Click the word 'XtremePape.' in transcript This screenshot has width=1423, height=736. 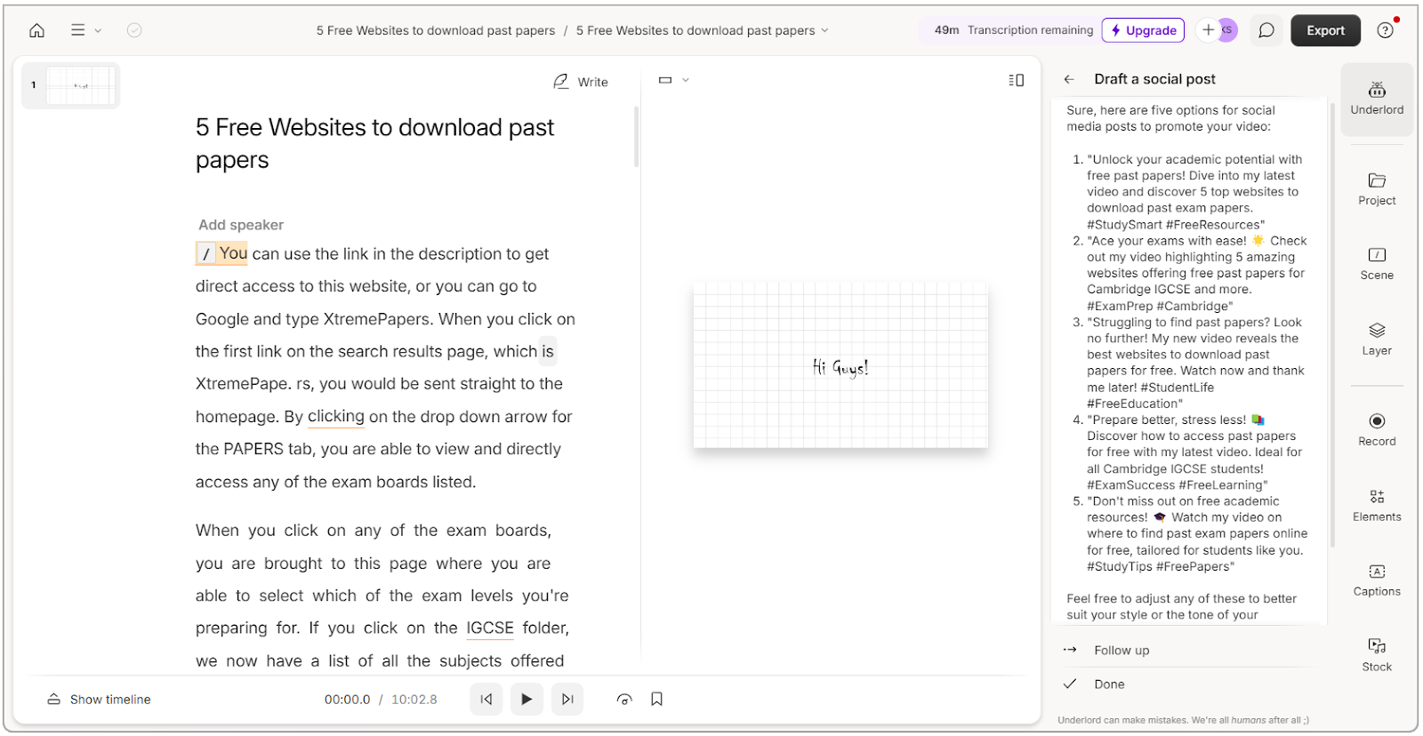point(244,384)
